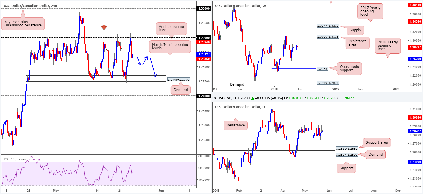Select the 'Key level plus Quasimodo resistance' callout
The image size is (423, 194).
(x=23, y=23)
